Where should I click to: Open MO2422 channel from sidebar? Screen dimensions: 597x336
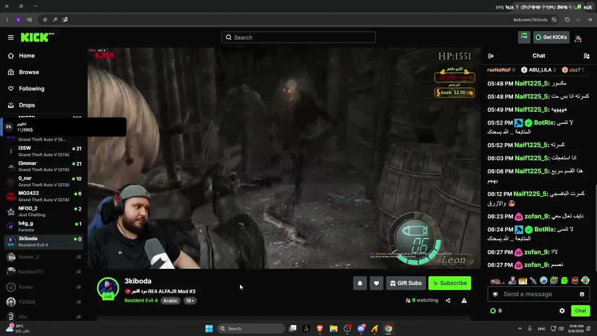click(x=44, y=196)
